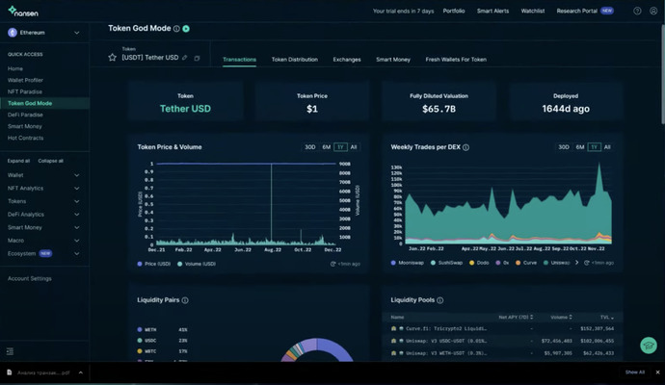
Task: Go to Smart Alerts in top navigation
Action: click(x=492, y=11)
